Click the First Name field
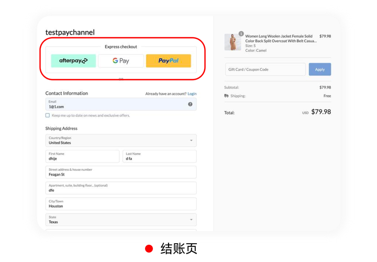377x262 pixels. 83,156
